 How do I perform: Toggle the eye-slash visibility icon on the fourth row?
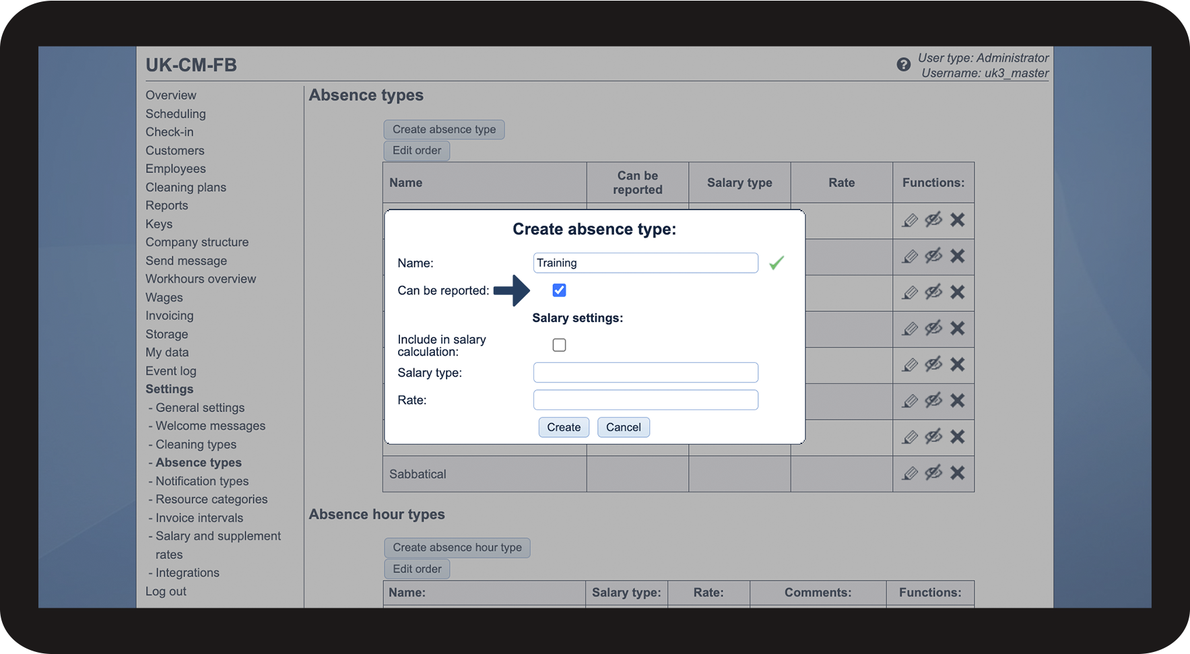point(933,329)
